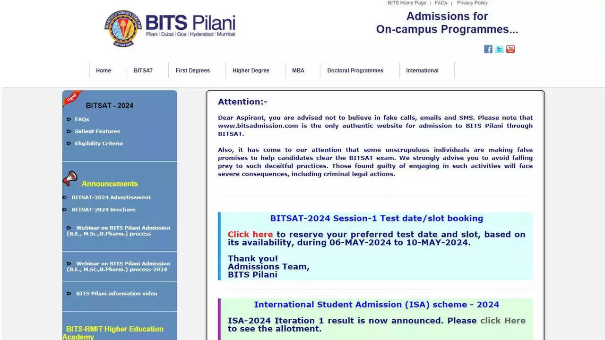Open the First Degrees menu
The width and height of the screenshot is (605, 340).
(192, 70)
